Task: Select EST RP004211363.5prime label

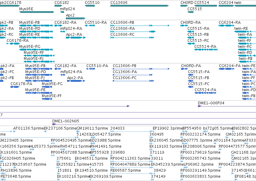Action: [130, 158]
